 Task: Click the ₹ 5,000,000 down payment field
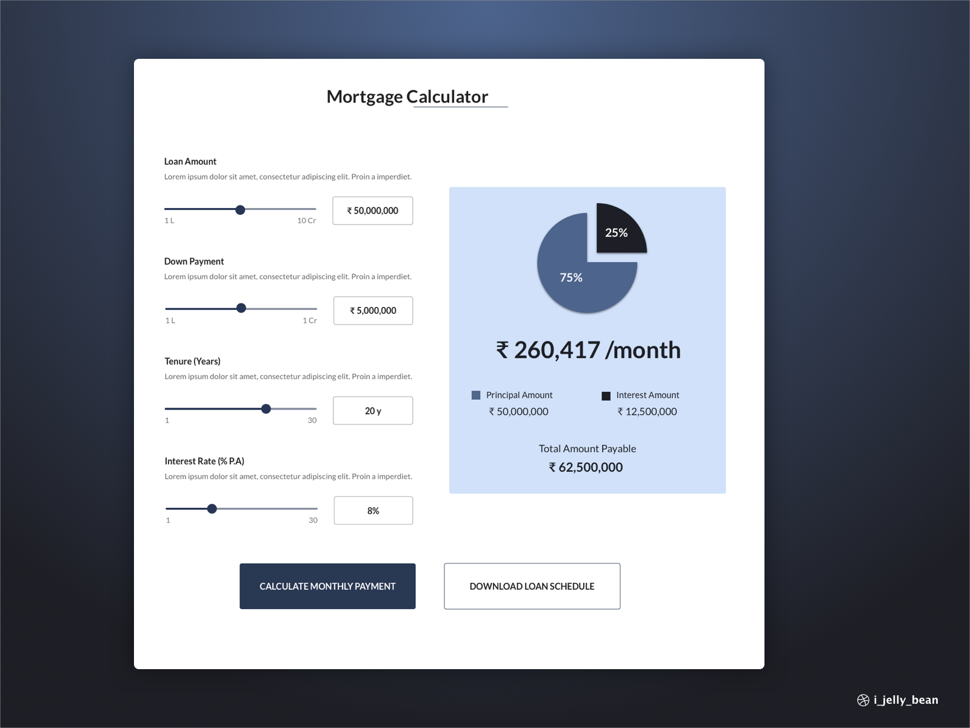coord(373,311)
